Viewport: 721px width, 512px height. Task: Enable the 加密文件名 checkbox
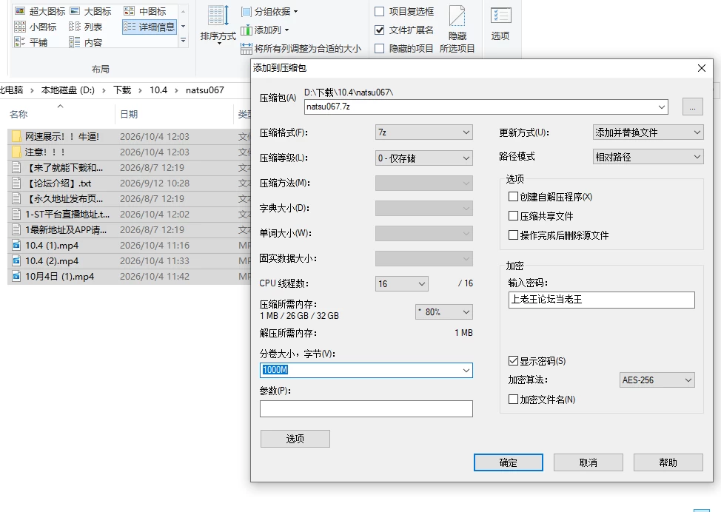[x=513, y=399]
